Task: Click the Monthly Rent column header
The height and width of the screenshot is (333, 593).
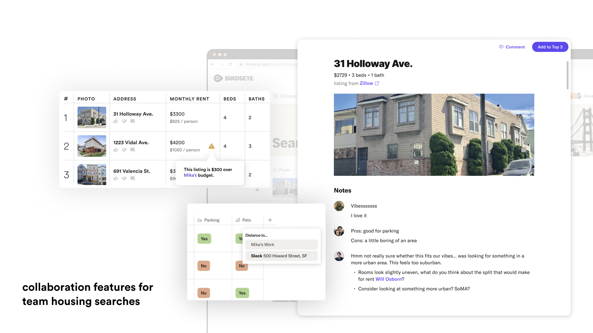Action: tap(189, 99)
